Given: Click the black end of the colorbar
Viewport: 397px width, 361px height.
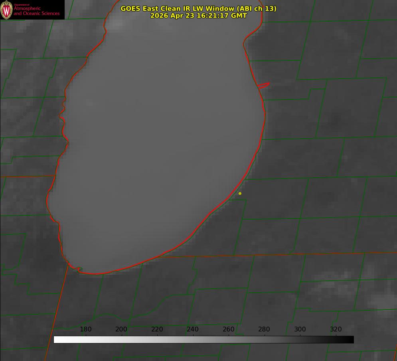Looking at the screenshot, I should pos(350,339).
